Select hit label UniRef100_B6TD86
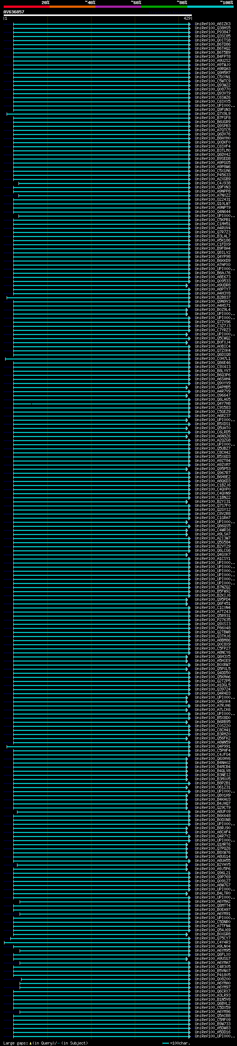Viewport: 237px width, 1046px height. 213,44
